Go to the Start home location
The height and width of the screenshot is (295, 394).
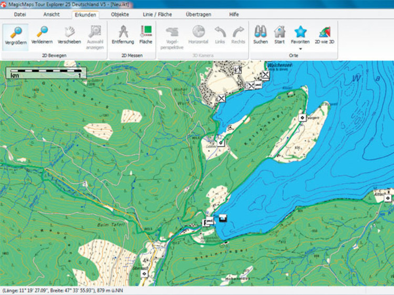pos(279,35)
